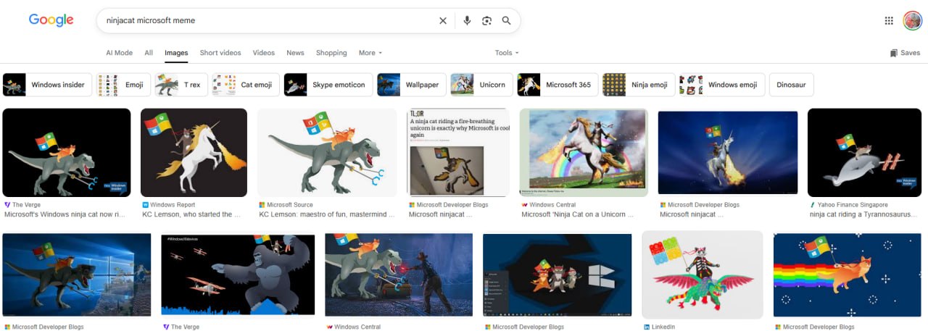Viewport: 928px width, 331px height.
Task: Start voice search with microphone icon
Action: [468, 20]
